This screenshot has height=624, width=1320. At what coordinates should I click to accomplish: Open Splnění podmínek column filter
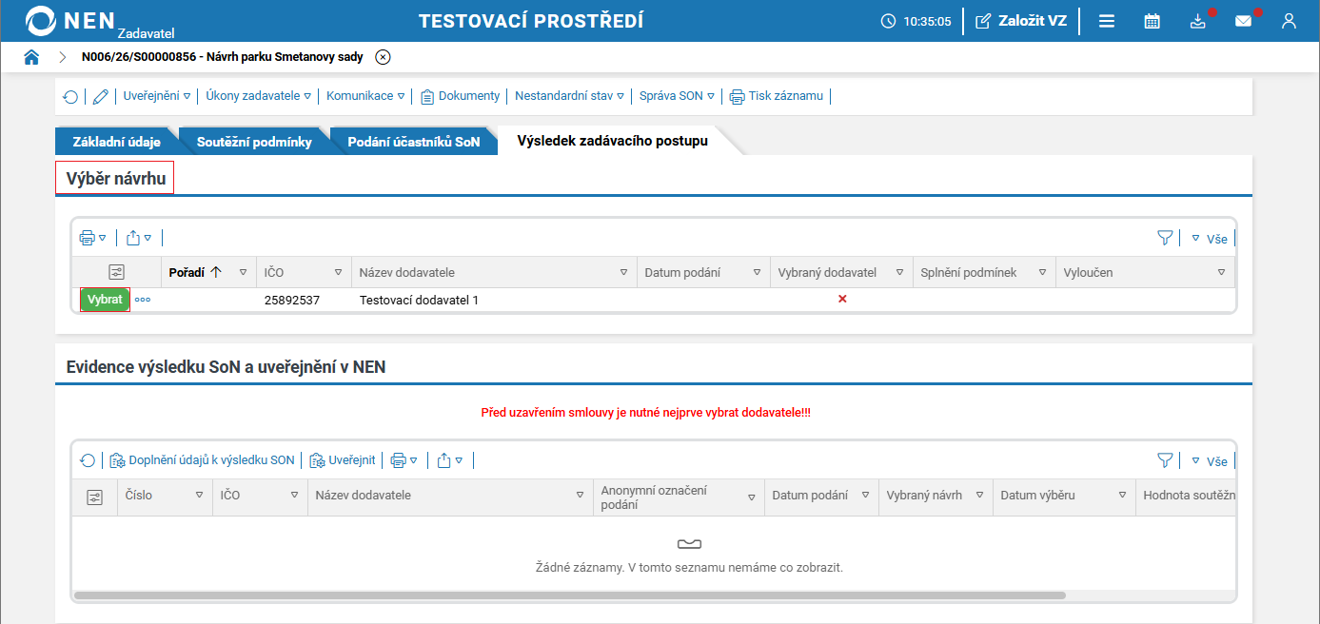coord(1042,272)
